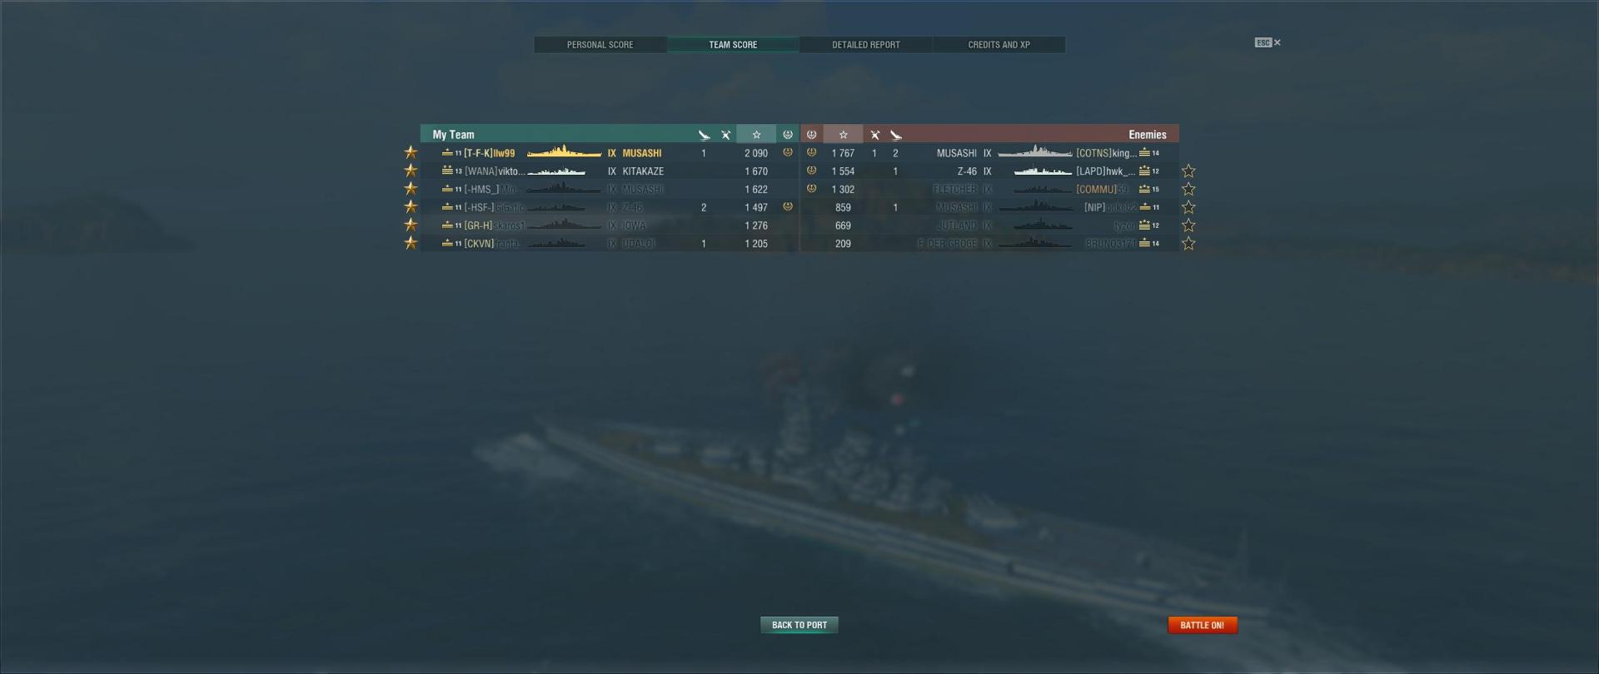The height and width of the screenshot is (674, 1599).
Task: Sort My Team by ships destroyed icon
Action: click(725, 135)
